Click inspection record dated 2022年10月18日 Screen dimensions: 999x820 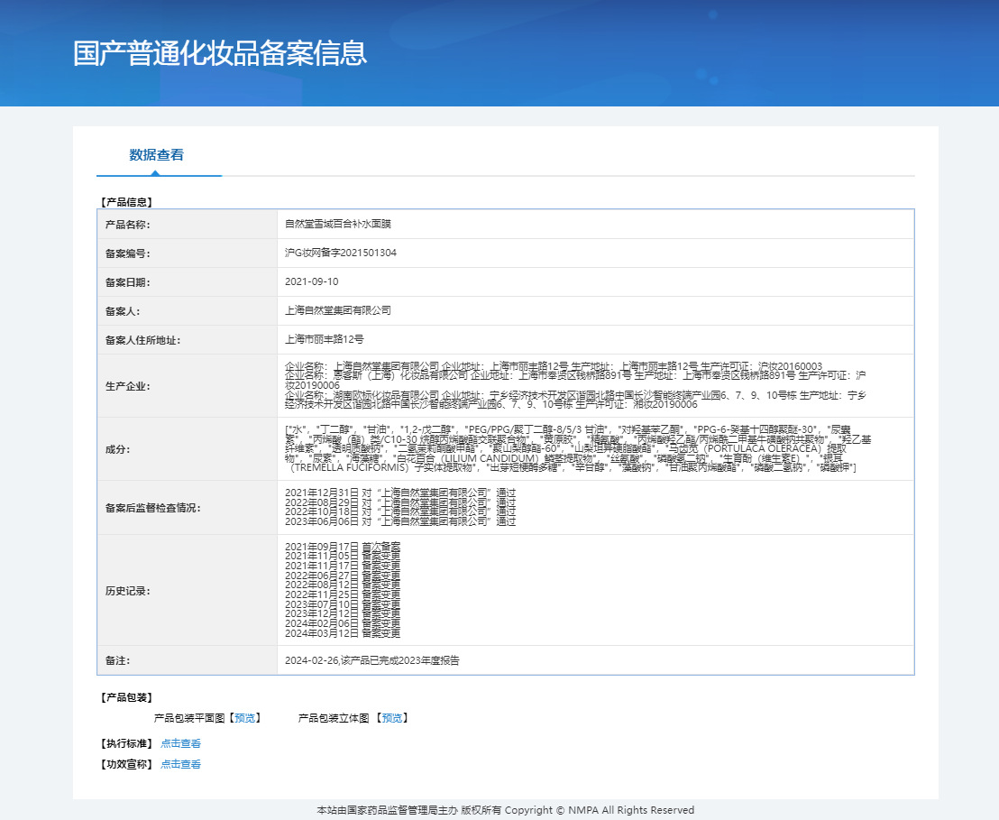(400, 511)
